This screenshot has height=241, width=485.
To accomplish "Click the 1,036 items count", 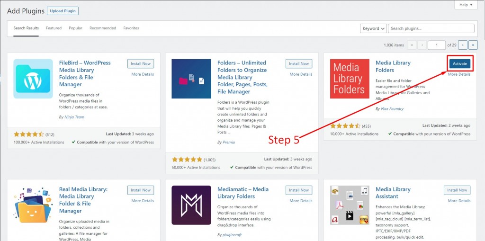I will 394,45.
